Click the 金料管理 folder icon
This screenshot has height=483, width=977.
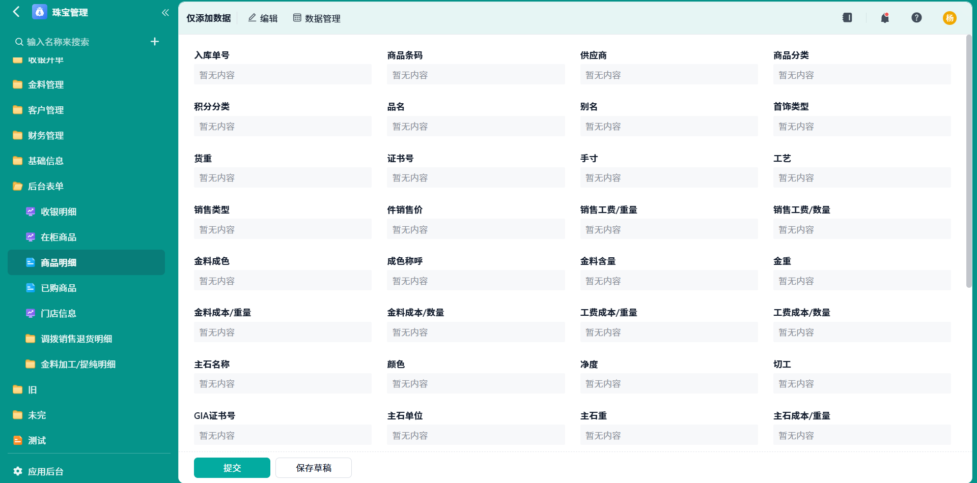[x=18, y=84]
